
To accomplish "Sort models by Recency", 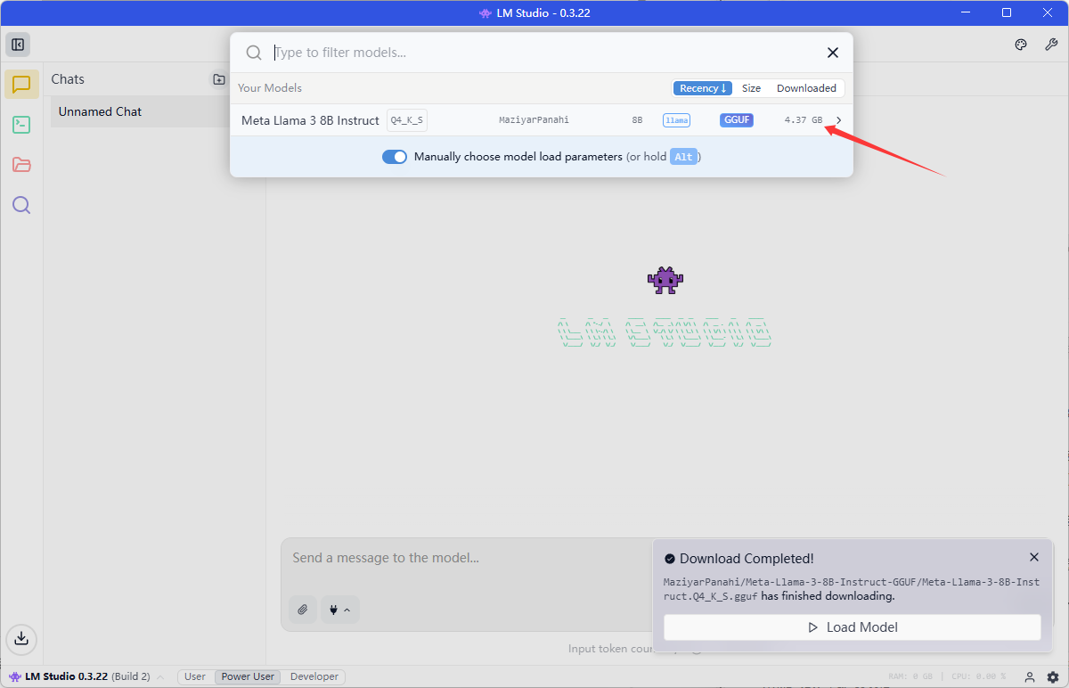I will click(x=703, y=88).
